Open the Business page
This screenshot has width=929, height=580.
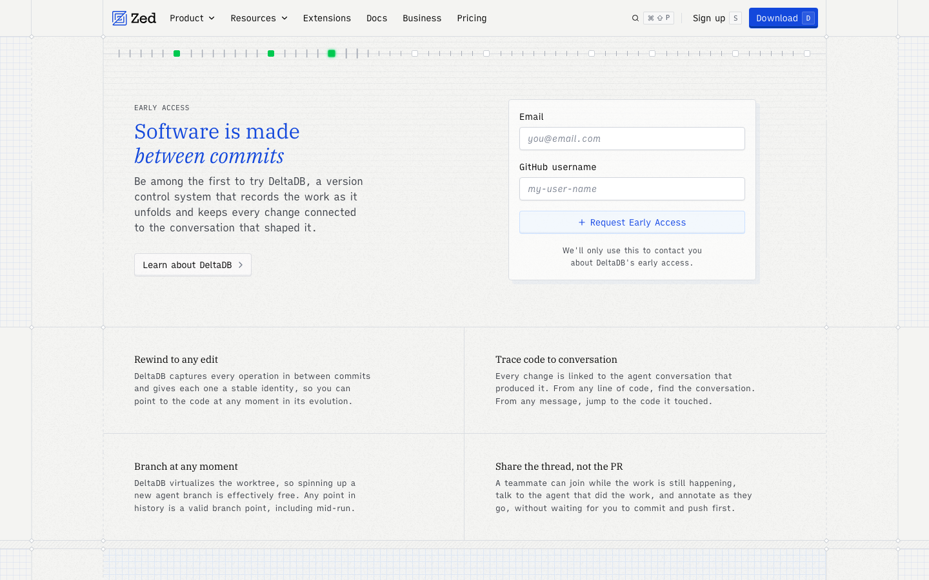(x=422, y=18)
